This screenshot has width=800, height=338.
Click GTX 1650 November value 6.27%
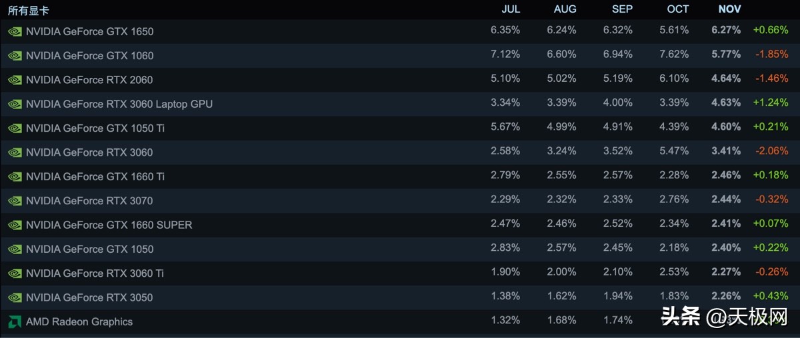tap(726, 30)
